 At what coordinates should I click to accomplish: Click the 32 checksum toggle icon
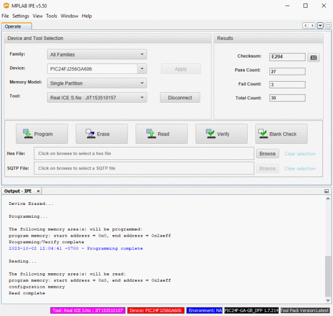tap(314, 57)
